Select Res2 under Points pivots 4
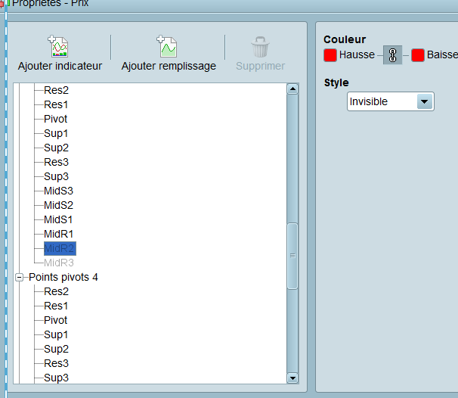Image resolution: width=458 pixels, height=398 pixels. tap(56, 291)
